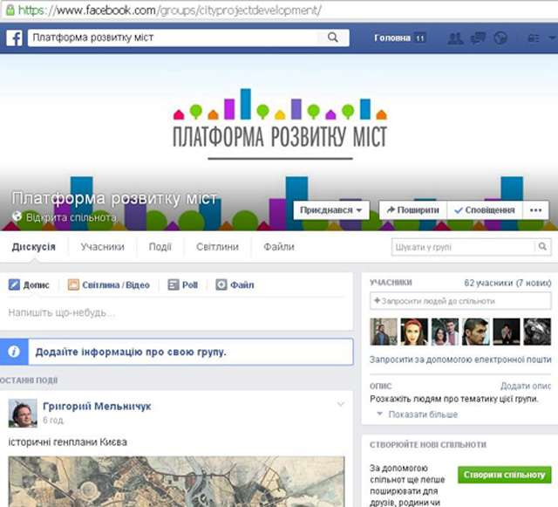Open friend requests icon in top bar
Screen dimensions: 558x507
click(x=455, y=38)
